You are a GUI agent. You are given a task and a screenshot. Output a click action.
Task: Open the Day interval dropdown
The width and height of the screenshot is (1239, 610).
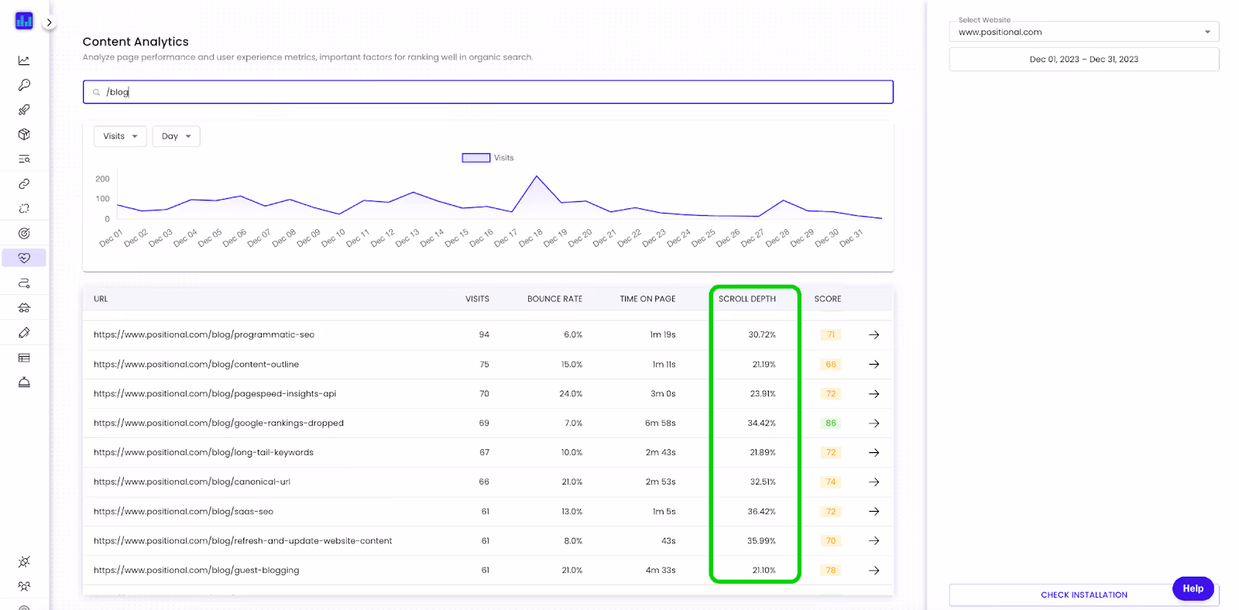[176, 136]
